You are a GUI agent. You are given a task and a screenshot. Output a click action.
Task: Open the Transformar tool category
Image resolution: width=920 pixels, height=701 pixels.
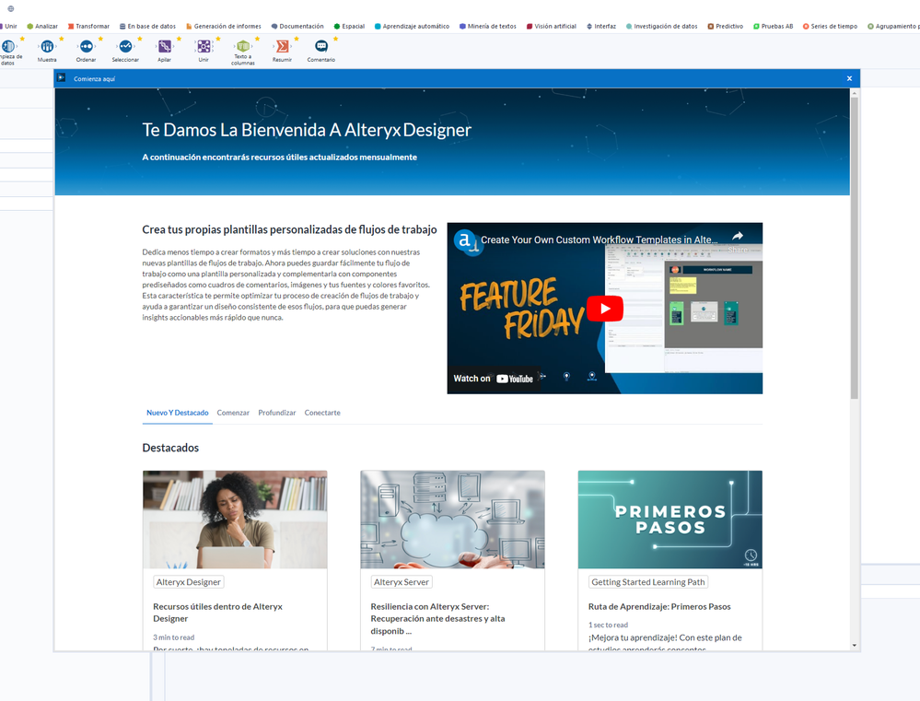[88, 27]
